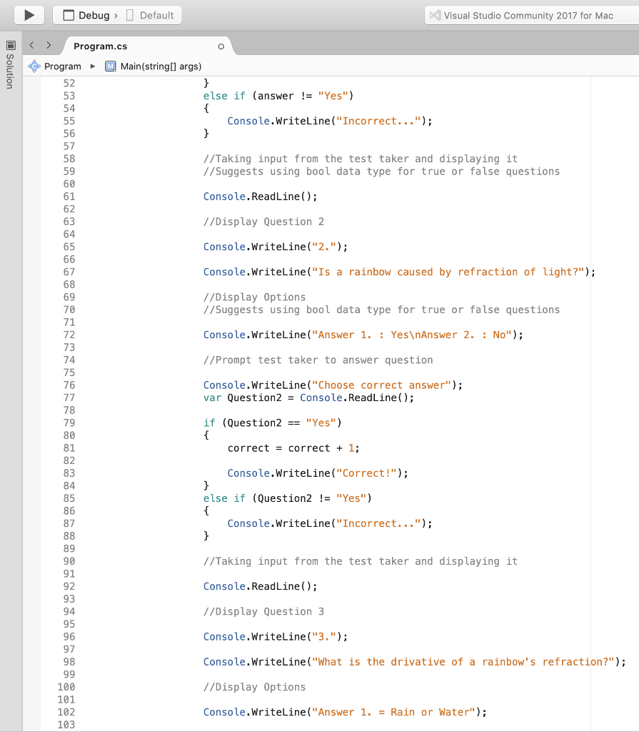Image resolution: width=639 pixels, height=732 pixels.
Task: Click the Solution pad icon
Action: click(x=11, y=45)
